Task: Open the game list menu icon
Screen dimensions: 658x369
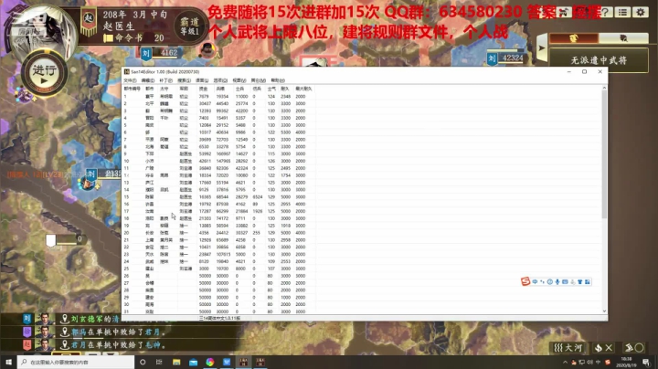Action: (622, 12)
